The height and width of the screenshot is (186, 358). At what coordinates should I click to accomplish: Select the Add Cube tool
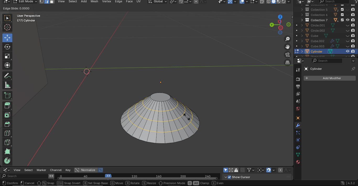pos(7,95)
